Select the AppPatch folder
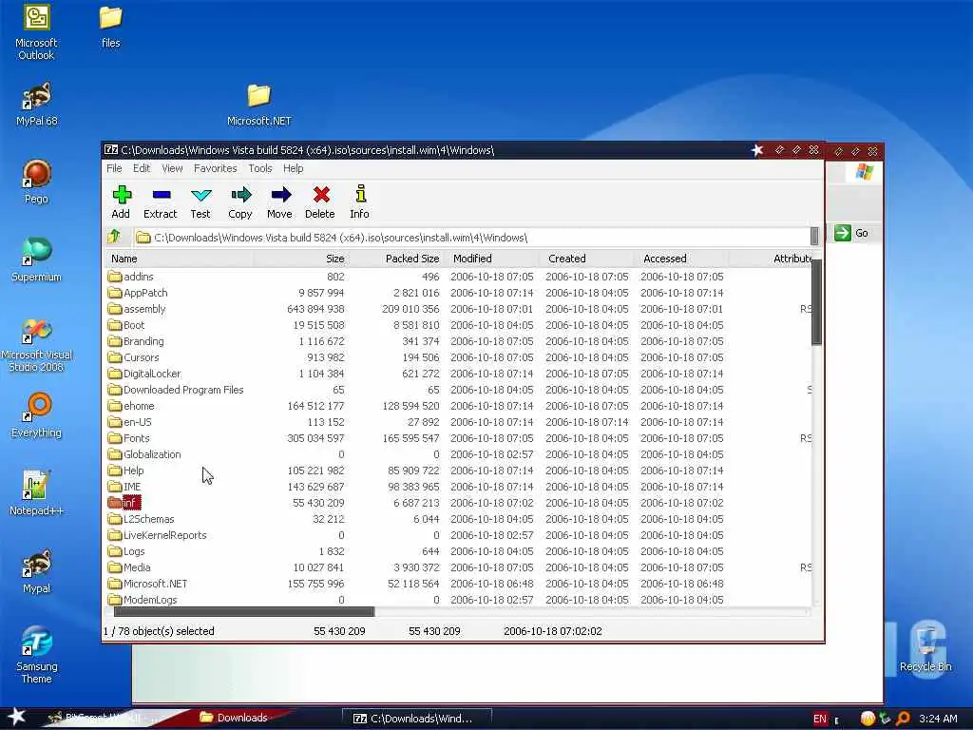Screen dimensions: 973x730 (x=137, y=293)
